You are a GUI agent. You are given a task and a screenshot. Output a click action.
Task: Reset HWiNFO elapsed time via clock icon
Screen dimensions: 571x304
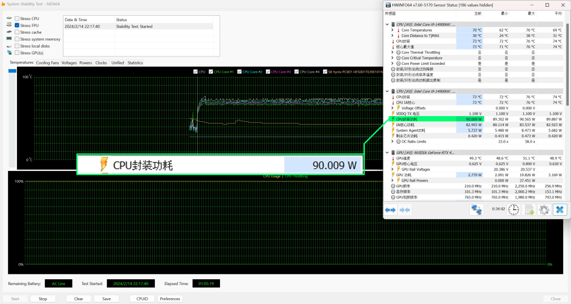pos(513,210)
